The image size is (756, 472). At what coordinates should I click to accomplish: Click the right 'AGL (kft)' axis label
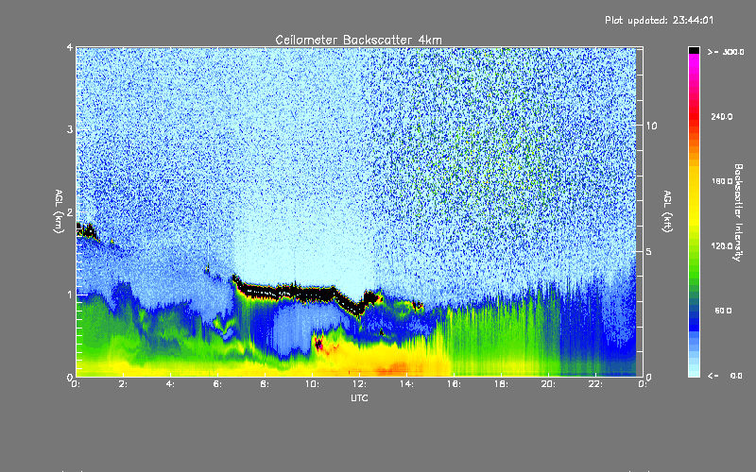[667, 211]
